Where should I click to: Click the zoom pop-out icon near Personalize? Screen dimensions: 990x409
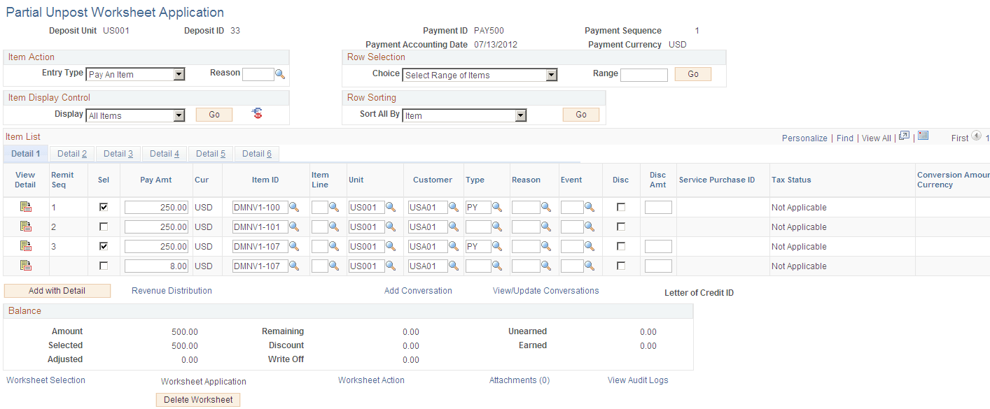point(902,137)
